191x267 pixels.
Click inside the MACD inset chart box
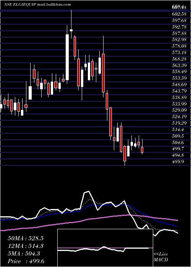pos(105,248)
